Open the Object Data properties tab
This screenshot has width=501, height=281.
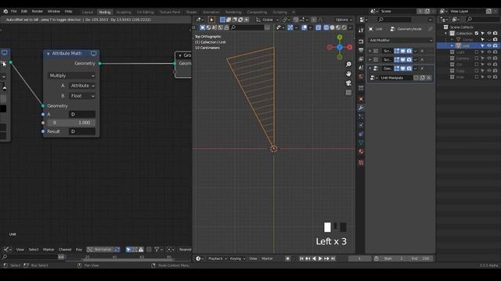point(361,143)
